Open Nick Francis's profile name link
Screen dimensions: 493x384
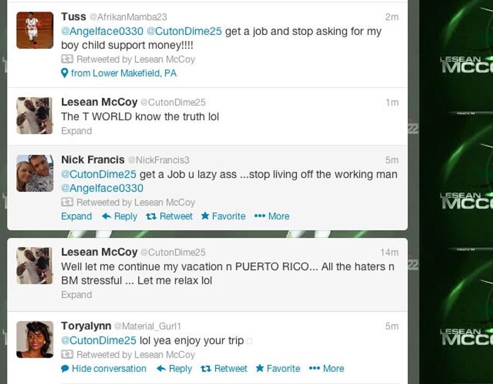tap(93, 160)
